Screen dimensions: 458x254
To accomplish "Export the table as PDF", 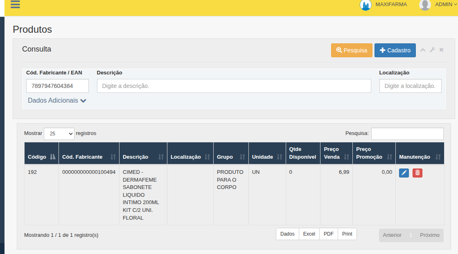I will tap(328, 234).
